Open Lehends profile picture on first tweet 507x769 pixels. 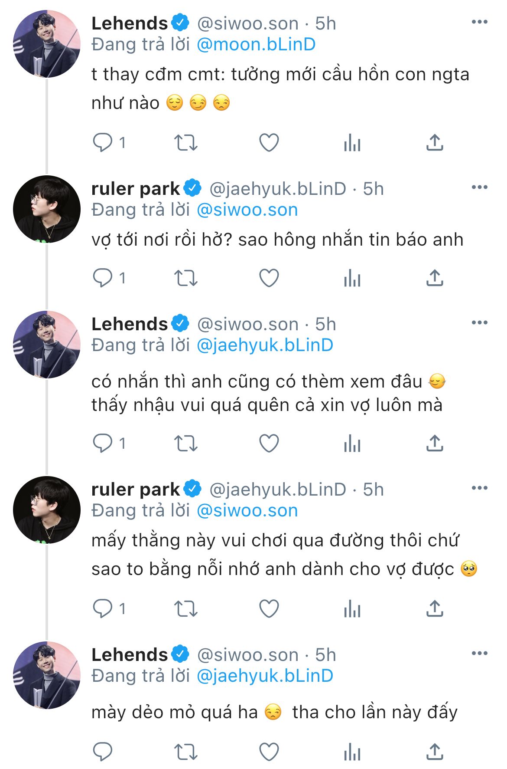(x=47, y=44)
